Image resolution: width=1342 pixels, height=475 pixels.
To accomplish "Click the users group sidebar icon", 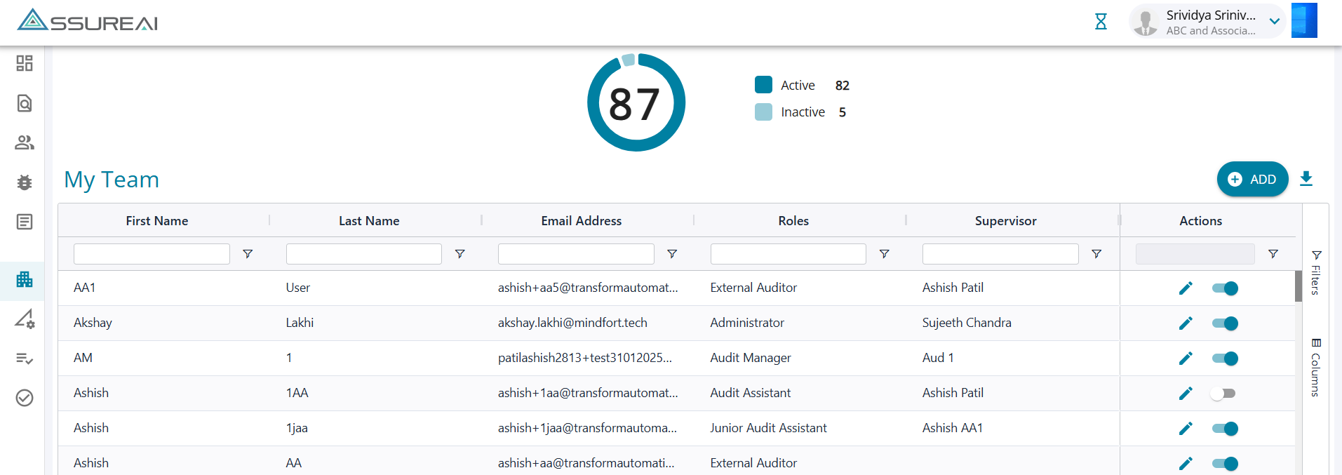I will point(25,142).
